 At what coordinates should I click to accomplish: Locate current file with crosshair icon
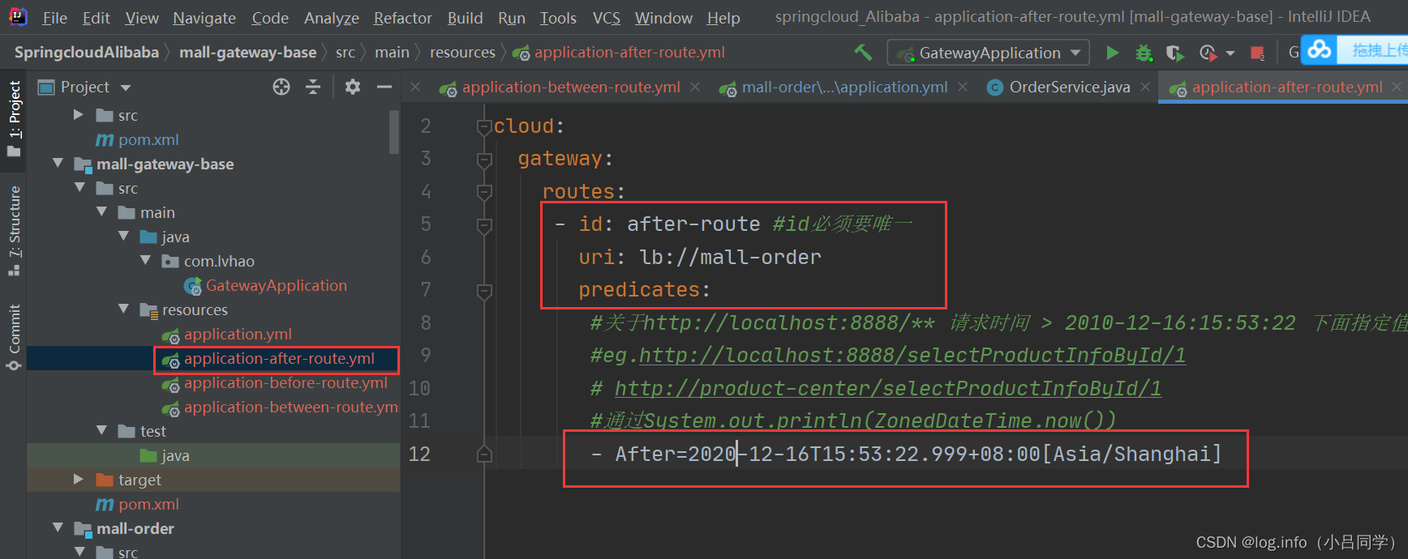pos(281,87)
